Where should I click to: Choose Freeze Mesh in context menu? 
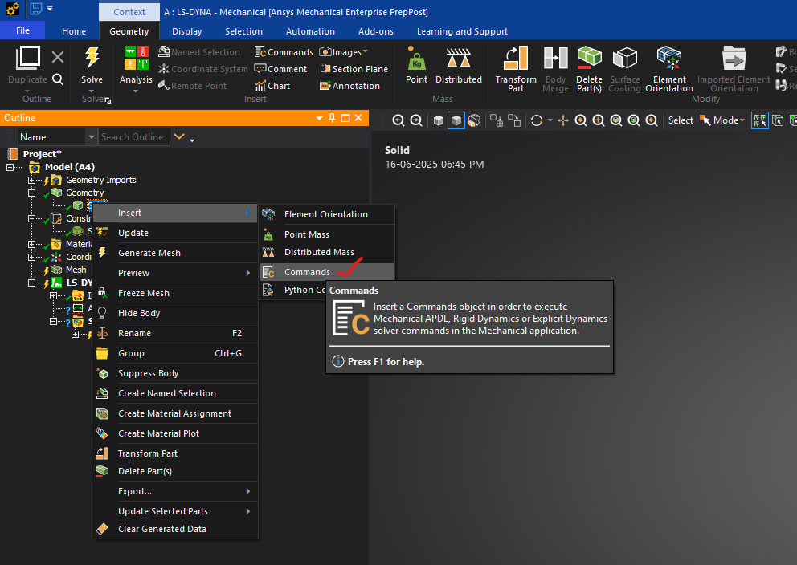tap(175, 293)
